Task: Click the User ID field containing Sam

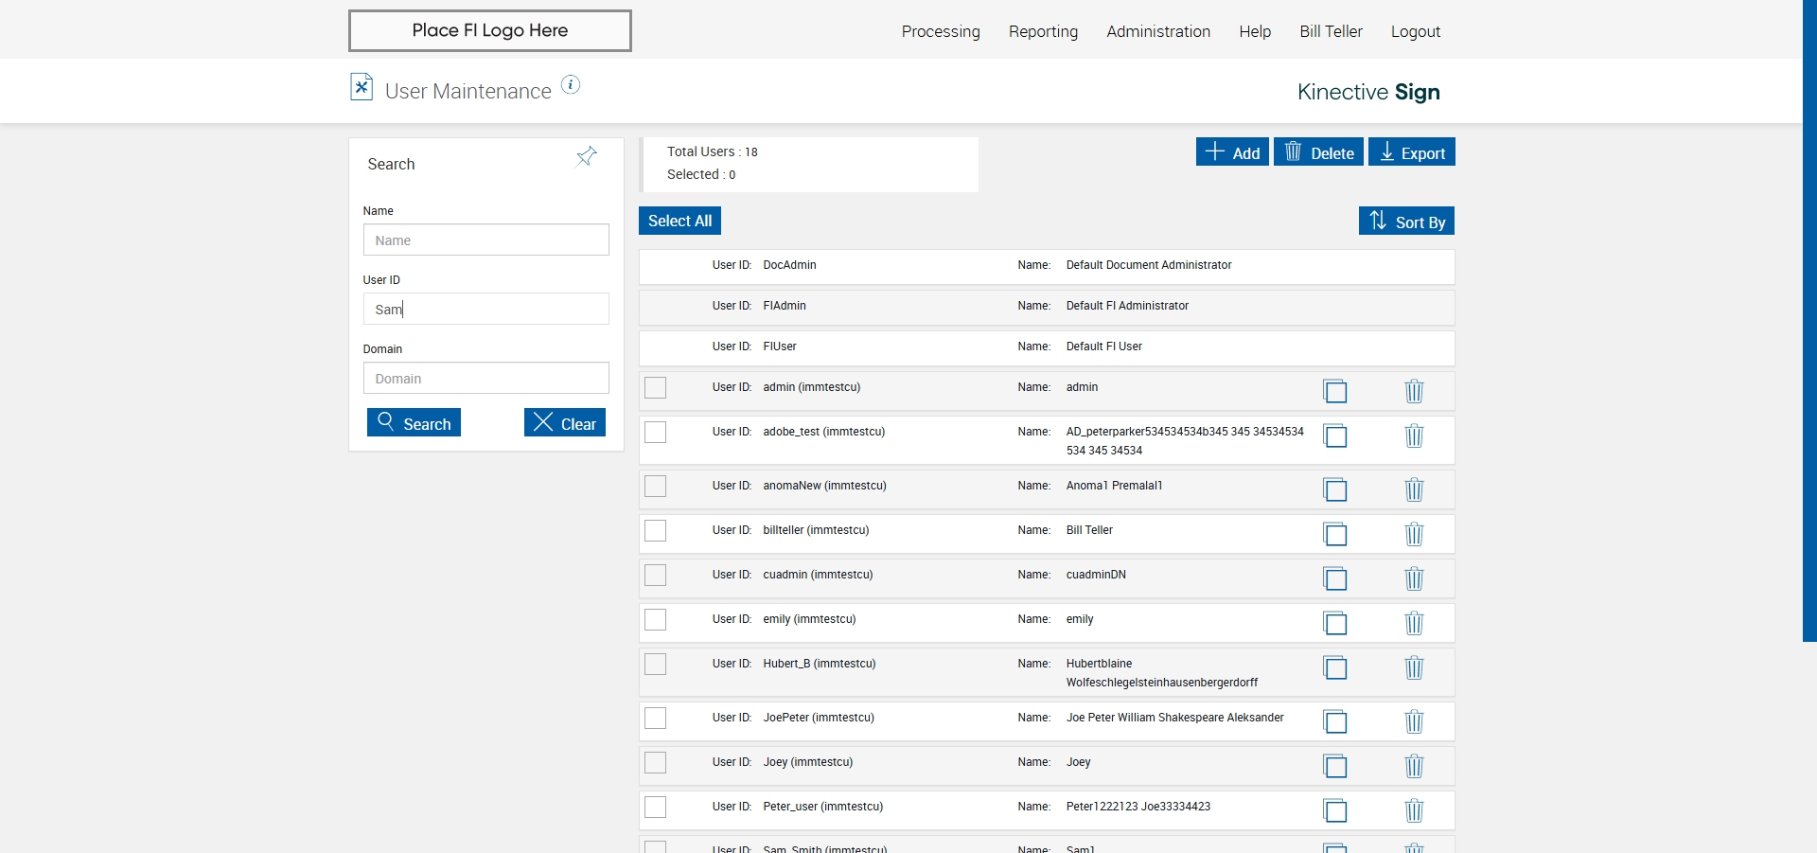Action: coord(485,309)
